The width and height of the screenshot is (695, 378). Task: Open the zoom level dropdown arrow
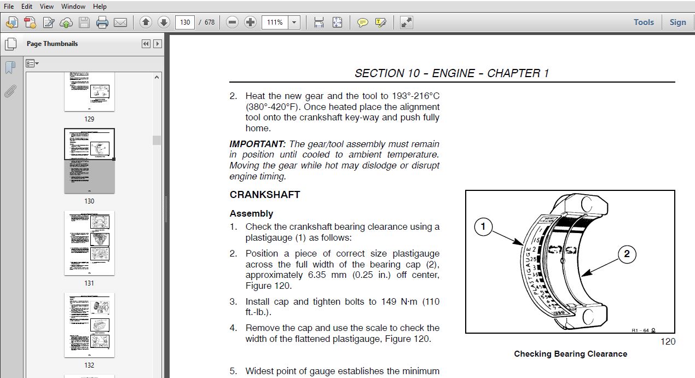[x=294, y=22]
